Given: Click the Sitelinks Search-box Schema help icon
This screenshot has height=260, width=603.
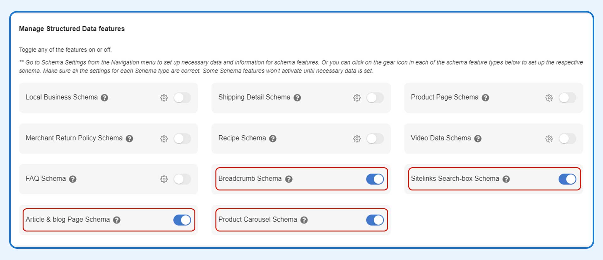Looking at the screenshot, I should coord(506,179).
